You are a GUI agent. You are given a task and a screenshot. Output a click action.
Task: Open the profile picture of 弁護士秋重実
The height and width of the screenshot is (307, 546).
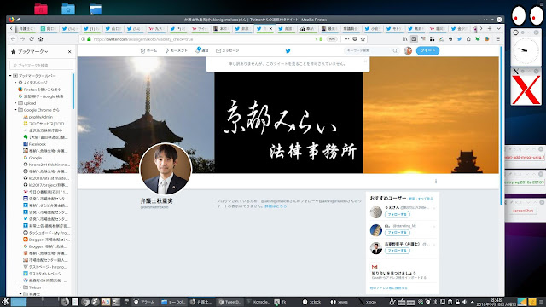pyautogui.click(x=166, y=169)
